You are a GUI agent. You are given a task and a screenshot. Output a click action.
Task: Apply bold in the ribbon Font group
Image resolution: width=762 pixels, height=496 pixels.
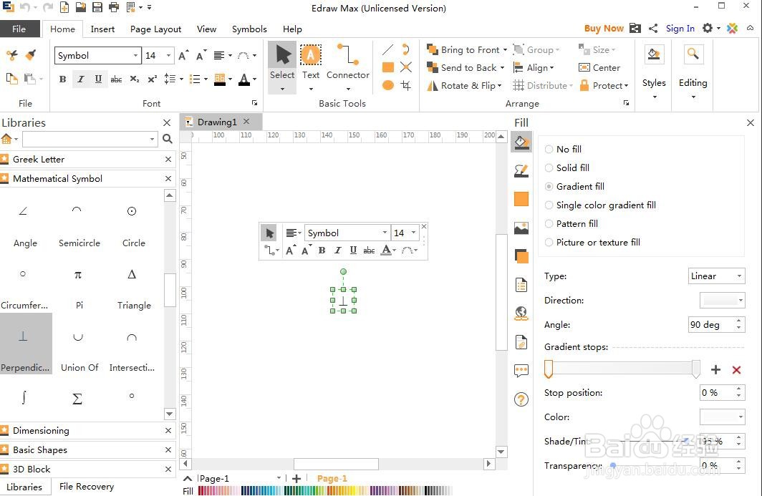tap(63, 79)
